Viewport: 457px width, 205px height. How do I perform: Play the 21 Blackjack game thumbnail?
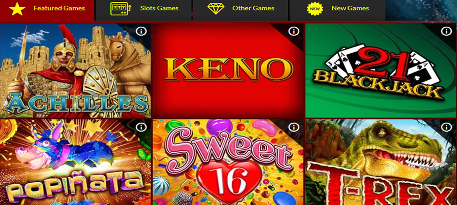[381, 71]
